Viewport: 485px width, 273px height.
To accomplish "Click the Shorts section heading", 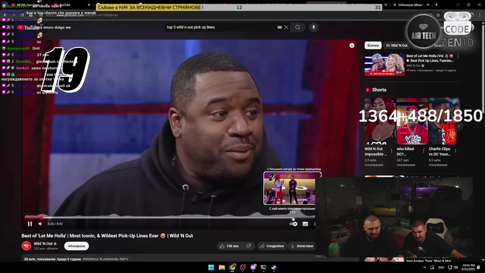I will pos(379,90).
